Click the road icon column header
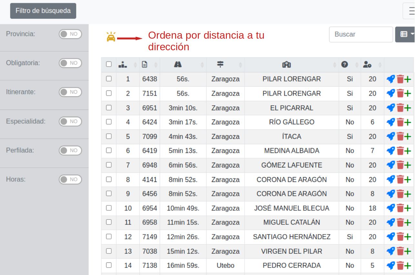This screenshot has width=415, height=275. tap(178, 64)
